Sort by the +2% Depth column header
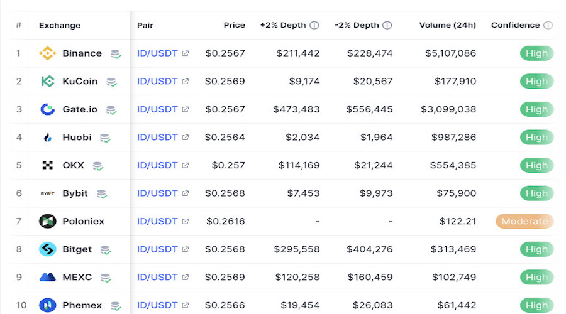566x314 pixels. [x=283, y=25]
